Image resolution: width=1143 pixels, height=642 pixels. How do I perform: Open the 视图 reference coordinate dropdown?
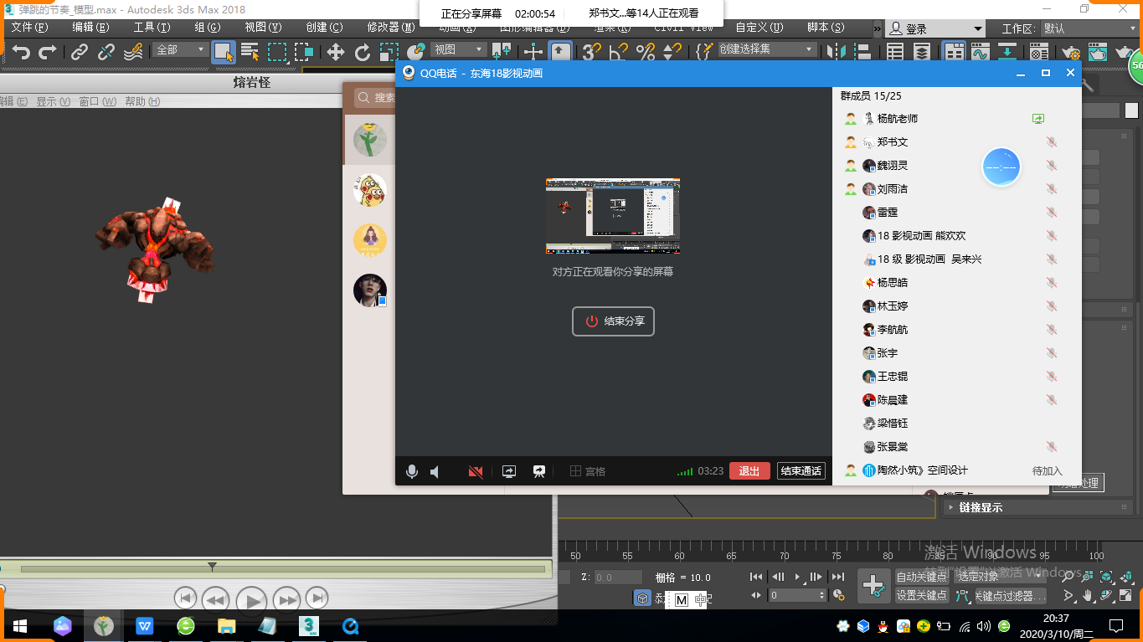click(460, 50)
